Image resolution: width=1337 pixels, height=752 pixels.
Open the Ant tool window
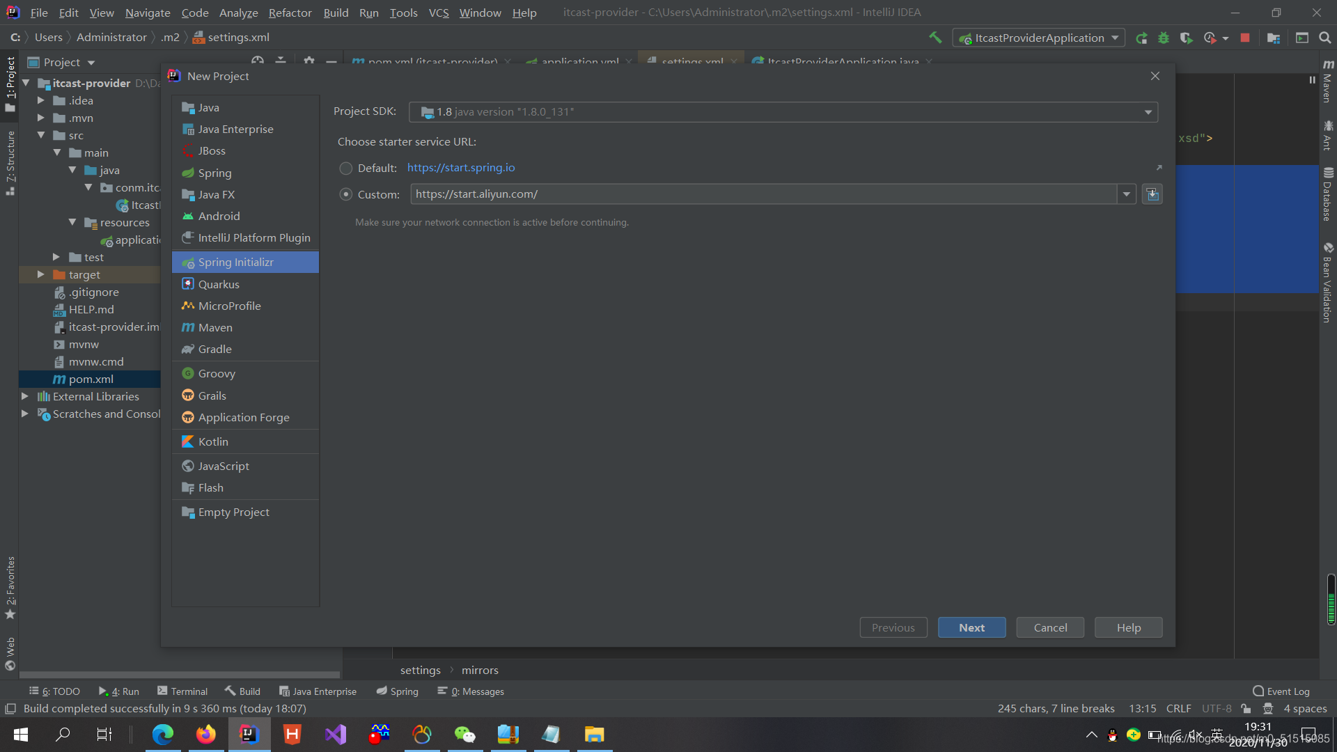(x=1328, y=135)
